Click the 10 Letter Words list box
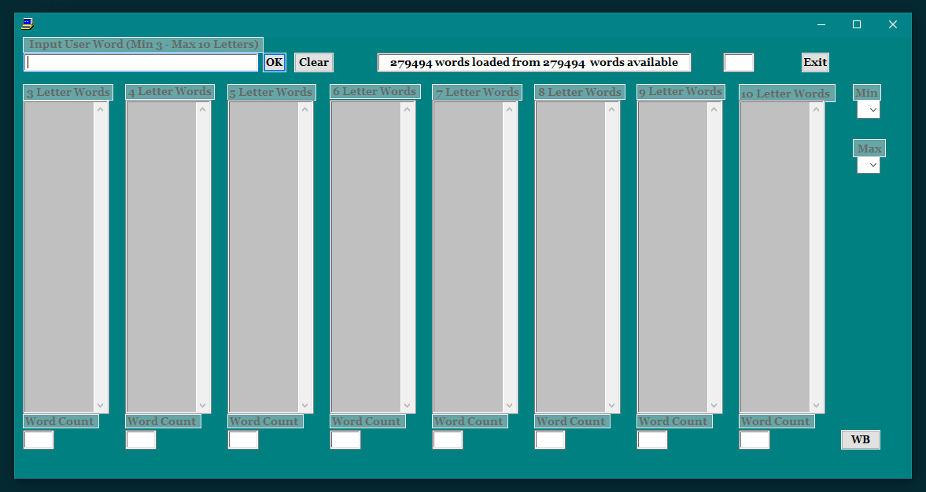This screenshot has width=926, height=492. tap(780, 257)
